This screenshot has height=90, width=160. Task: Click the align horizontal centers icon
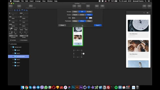coord(17,10)
